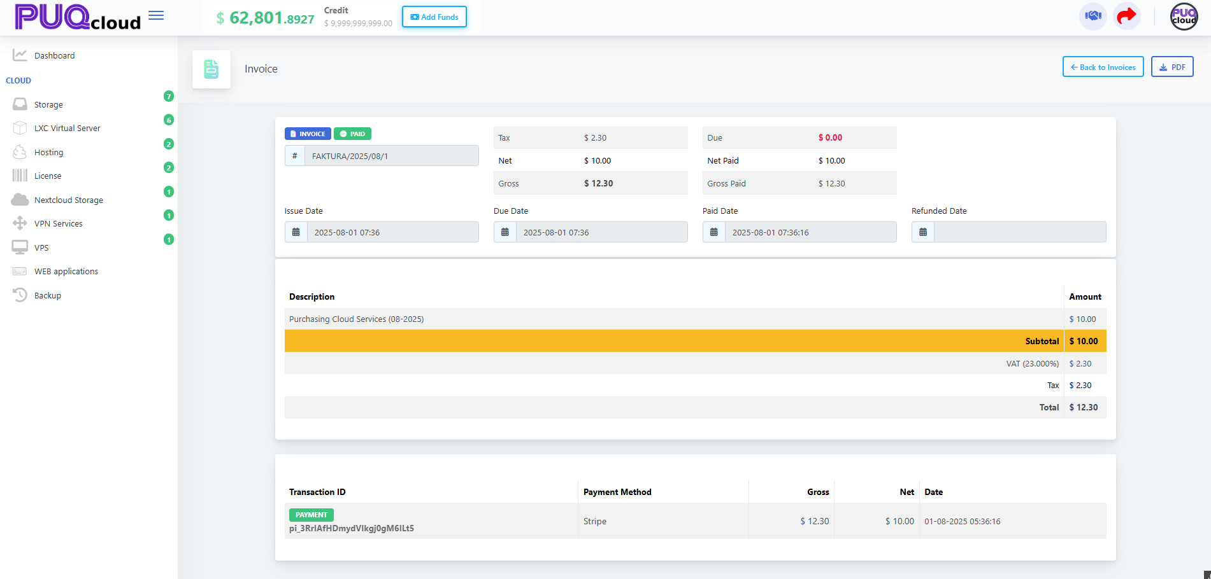Click the Total $ 12.30 amount

(x=1084, y=407)
